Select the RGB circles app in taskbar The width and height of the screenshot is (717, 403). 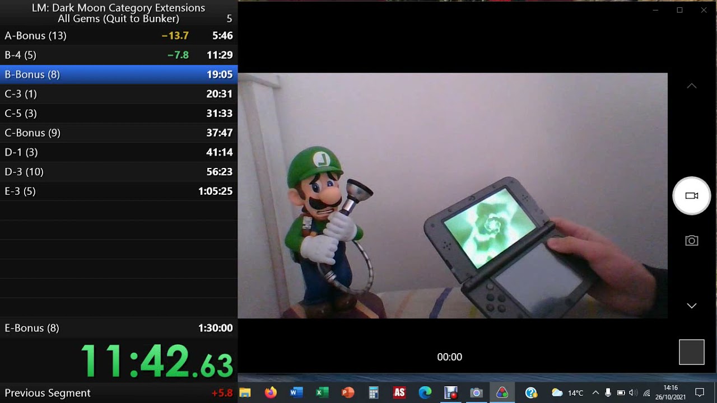502,393
